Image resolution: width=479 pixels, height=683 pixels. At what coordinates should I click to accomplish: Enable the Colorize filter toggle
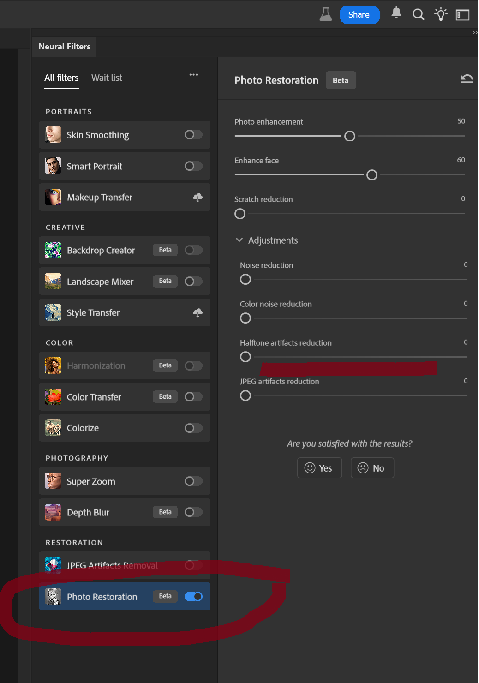(x=193, y=428)
